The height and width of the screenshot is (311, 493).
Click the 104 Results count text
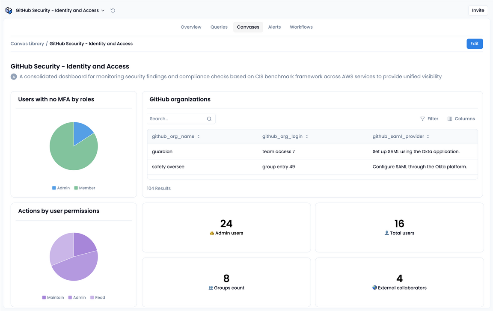click(x=159, y=188)
